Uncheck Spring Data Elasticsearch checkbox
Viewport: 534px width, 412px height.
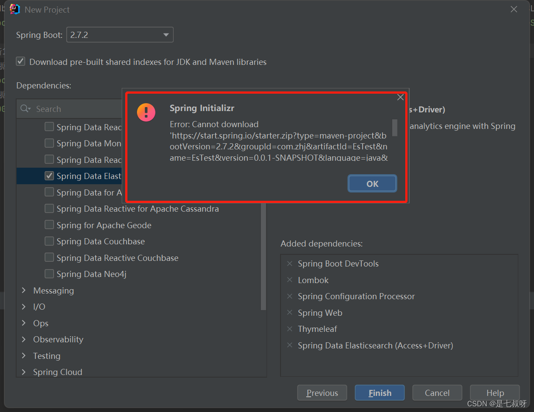point(49,176)
